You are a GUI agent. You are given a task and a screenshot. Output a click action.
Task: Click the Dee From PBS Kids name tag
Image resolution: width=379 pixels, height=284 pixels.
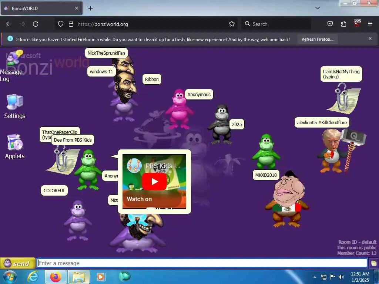(x=73, y=140)
